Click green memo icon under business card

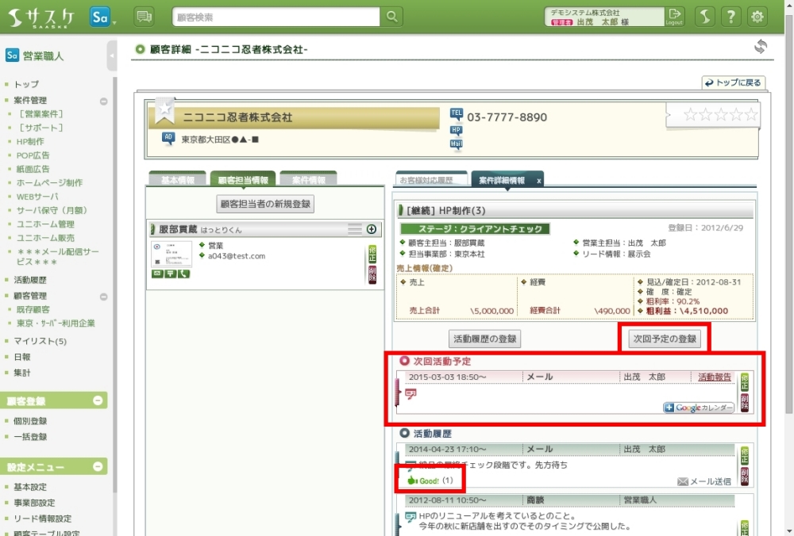point(170,274)
